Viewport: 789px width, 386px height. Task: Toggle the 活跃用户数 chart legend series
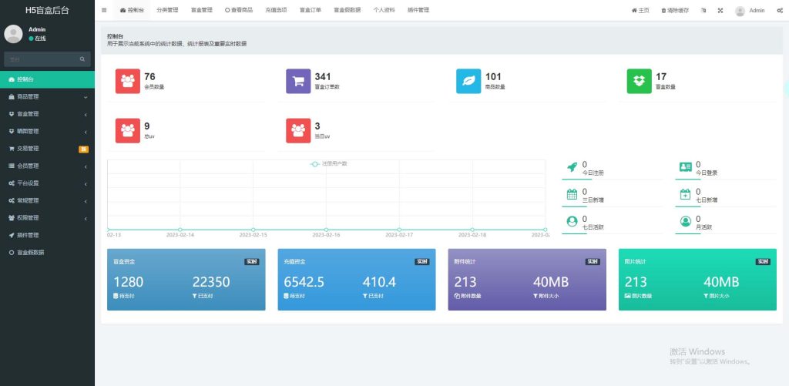click(329, 163)
